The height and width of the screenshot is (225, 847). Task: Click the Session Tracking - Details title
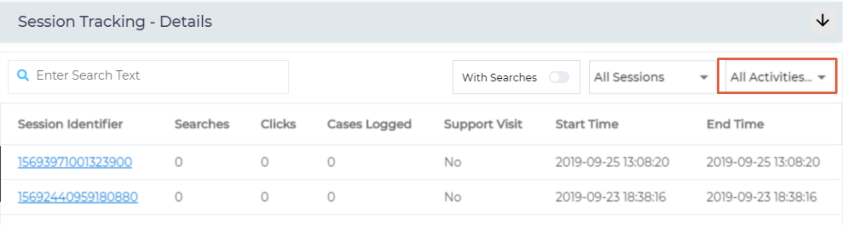(x=115, y=21)
